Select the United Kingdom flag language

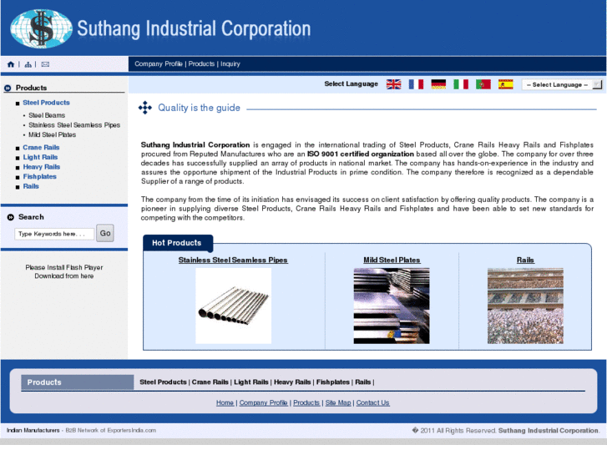tap(393, 84)
